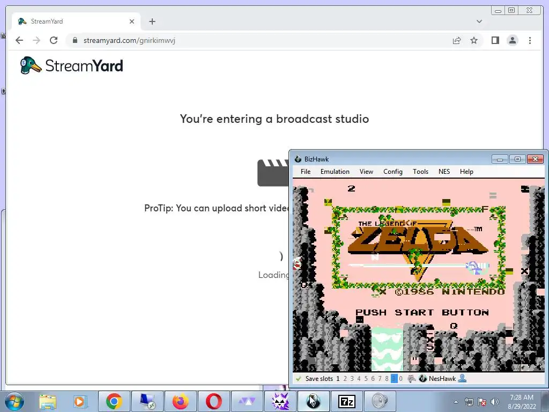Select save slot 6 in BizHawk

pyautogui.click(x=373, y=379)
